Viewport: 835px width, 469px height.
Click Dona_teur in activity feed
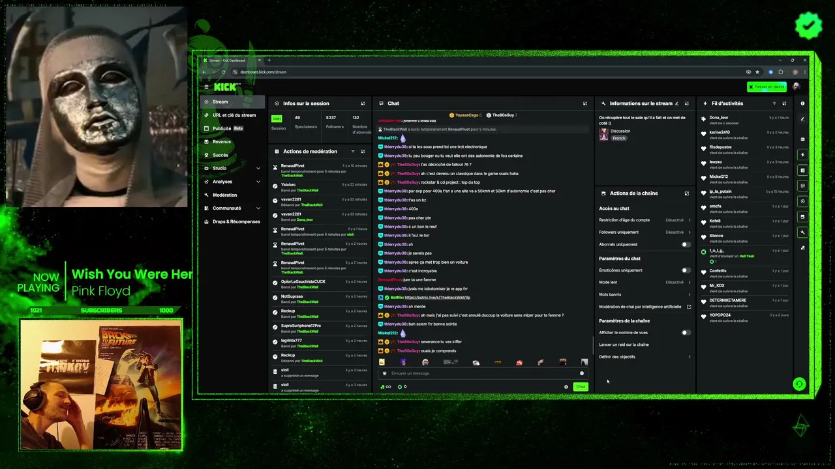[719, 118]
